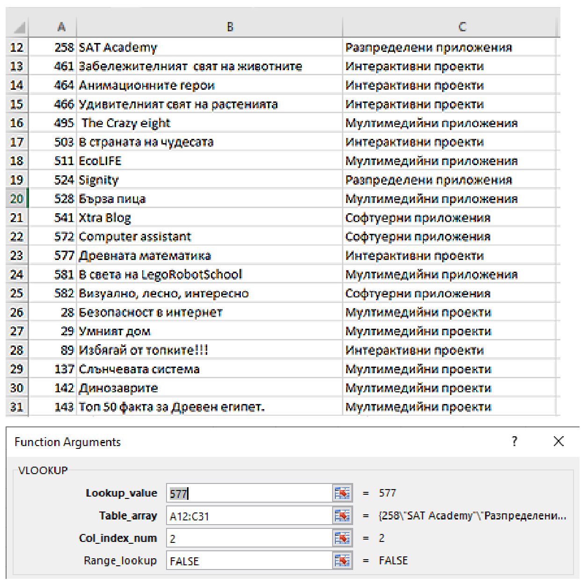588x584 pixels.
Task: Open Function Arguments help question mark
Action: (515, 441)
